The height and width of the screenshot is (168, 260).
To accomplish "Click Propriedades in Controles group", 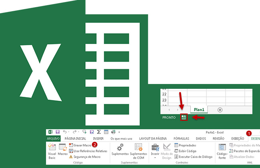I will tap(185, 145).
